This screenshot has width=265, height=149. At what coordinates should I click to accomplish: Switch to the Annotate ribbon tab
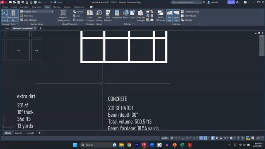coord(24,7)
